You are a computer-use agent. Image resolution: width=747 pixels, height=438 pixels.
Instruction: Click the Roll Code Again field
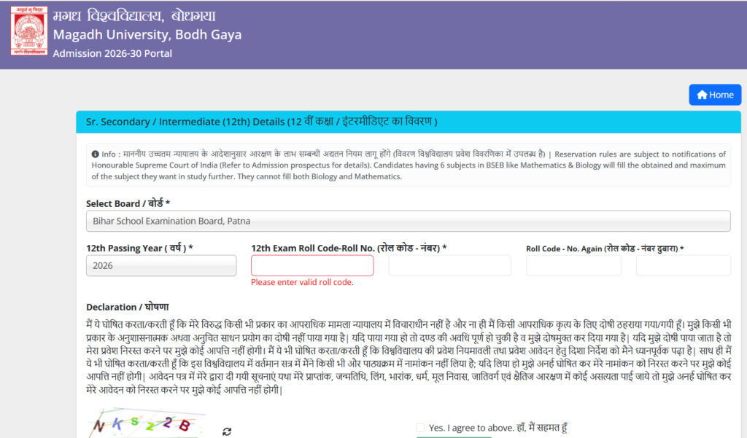(573, 265)
